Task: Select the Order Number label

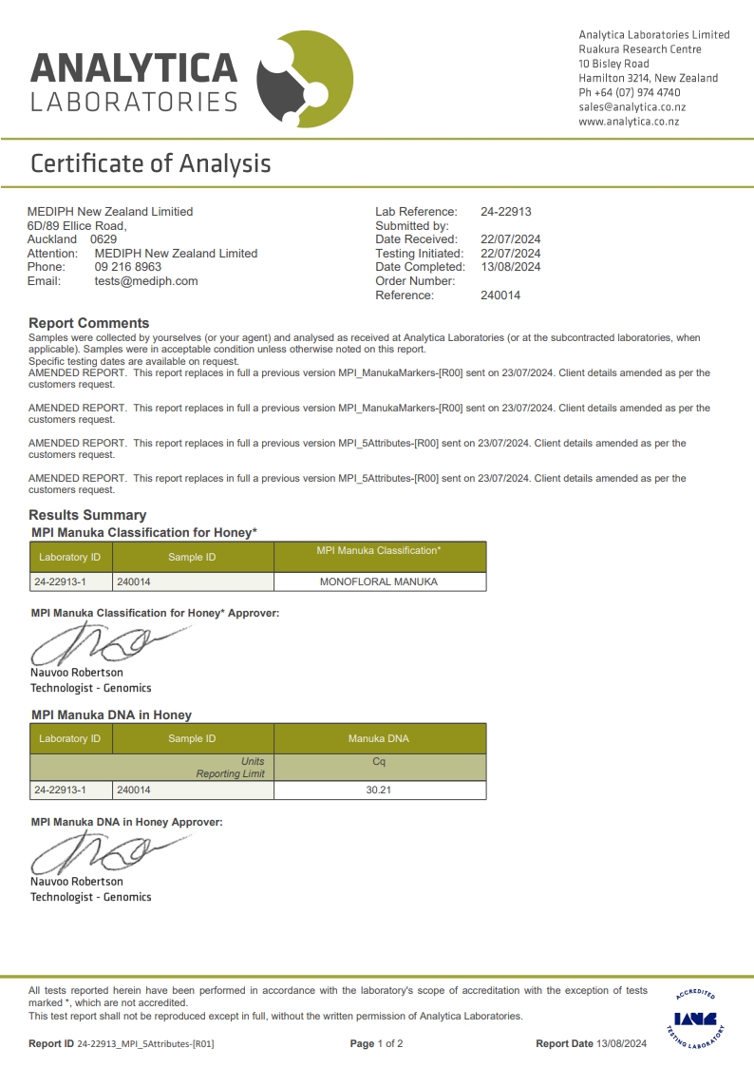Action: [415, 281]
